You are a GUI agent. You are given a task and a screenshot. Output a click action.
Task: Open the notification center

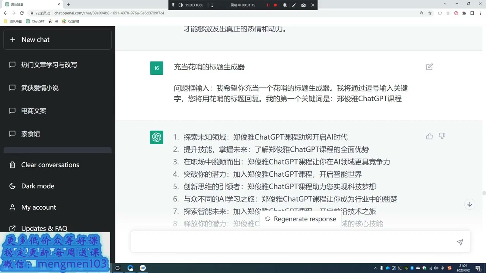pos(478,268)
